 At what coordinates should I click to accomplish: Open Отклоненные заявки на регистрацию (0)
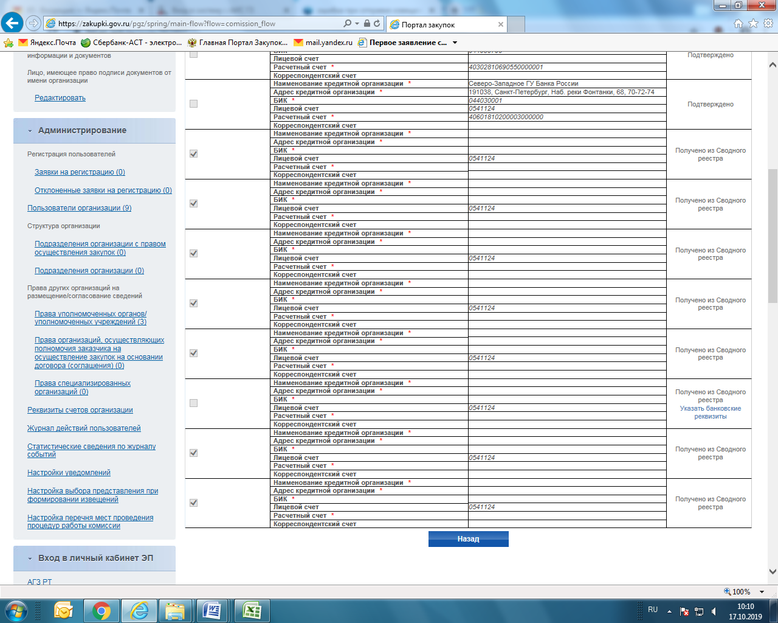103,190
